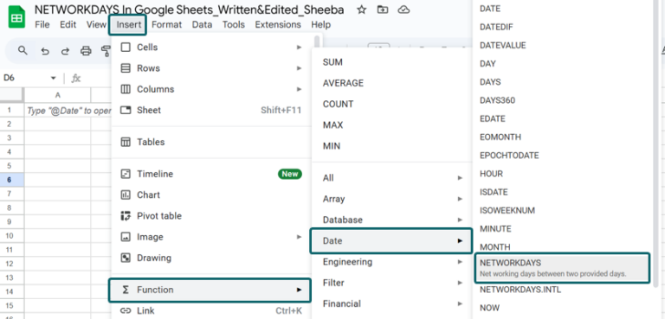Viewport: 665px width, 319px height.
Task: Click the Chart icon in Insert menu
Action: (x=126, y=195)
